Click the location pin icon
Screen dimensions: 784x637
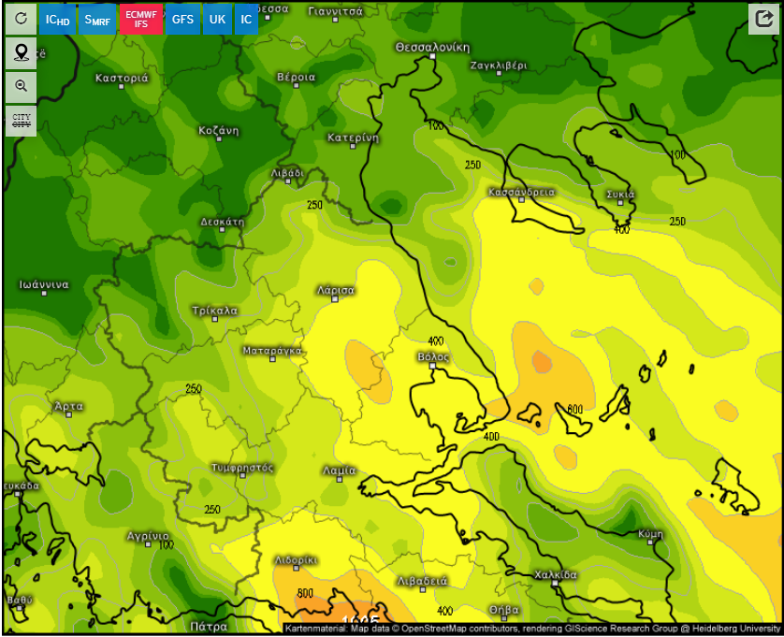pos(21,52)
